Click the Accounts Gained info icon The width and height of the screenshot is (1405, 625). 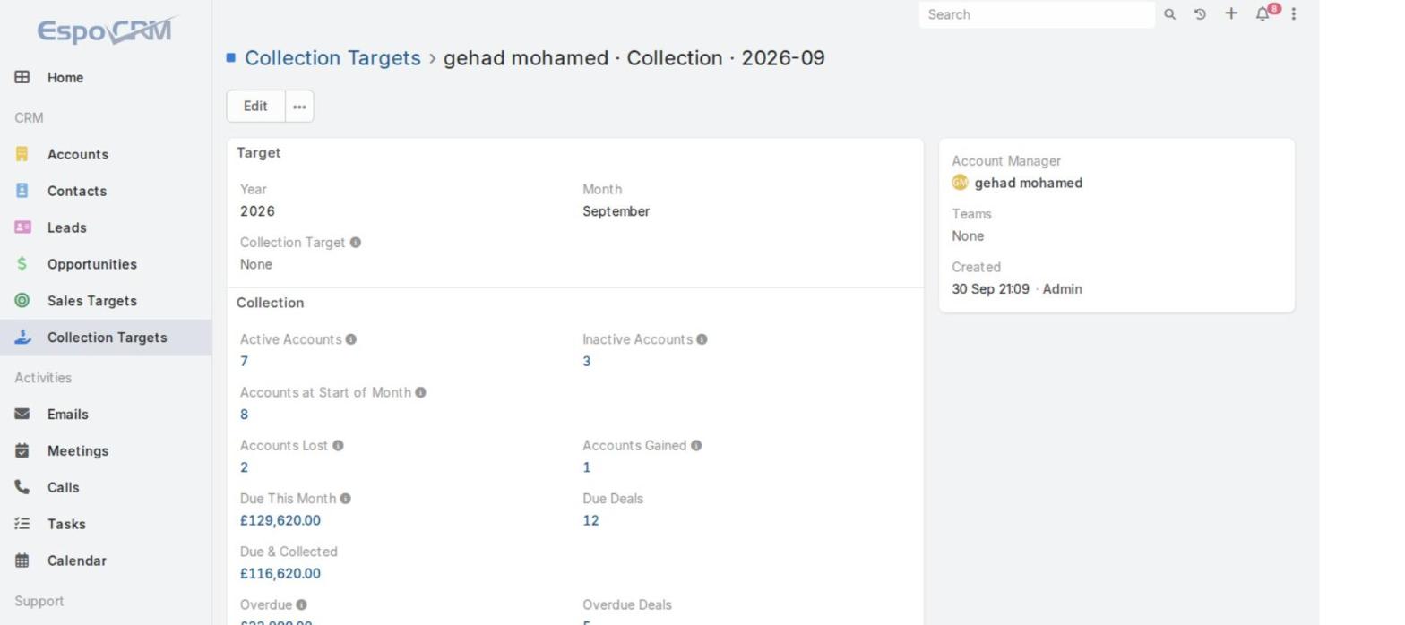pyautogui.click(x=696, y=445)
